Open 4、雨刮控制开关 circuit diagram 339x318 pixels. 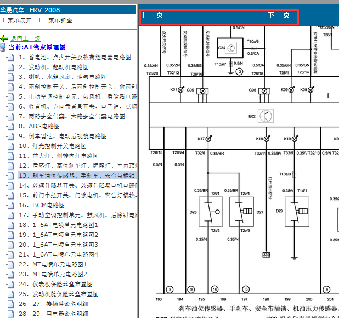click(x=78, y=87)
